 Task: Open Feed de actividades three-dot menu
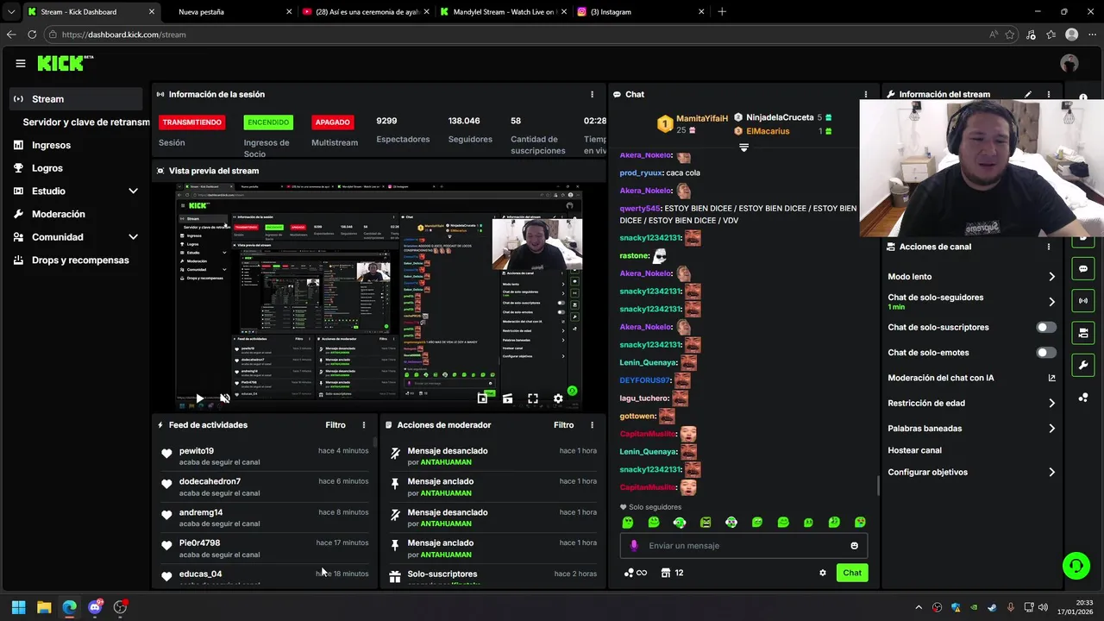[364, 425]
